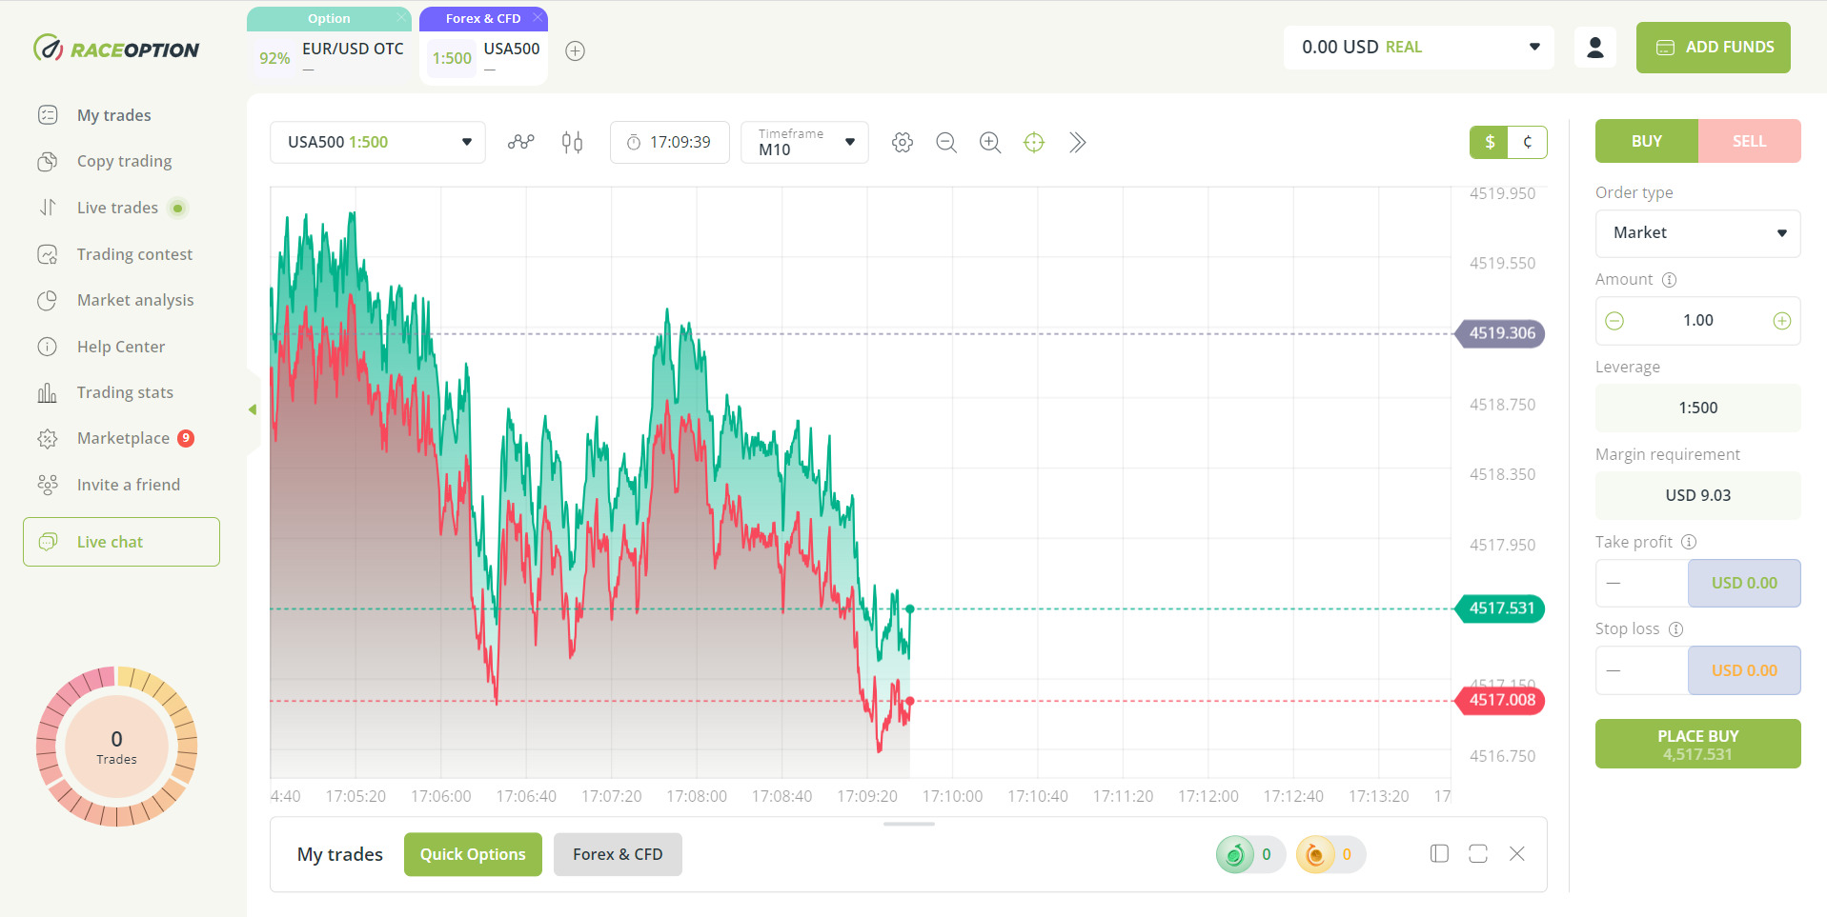This screenshot has height=917, width=1827.
Task: Zoom in the chart
Action: point(990,142)
